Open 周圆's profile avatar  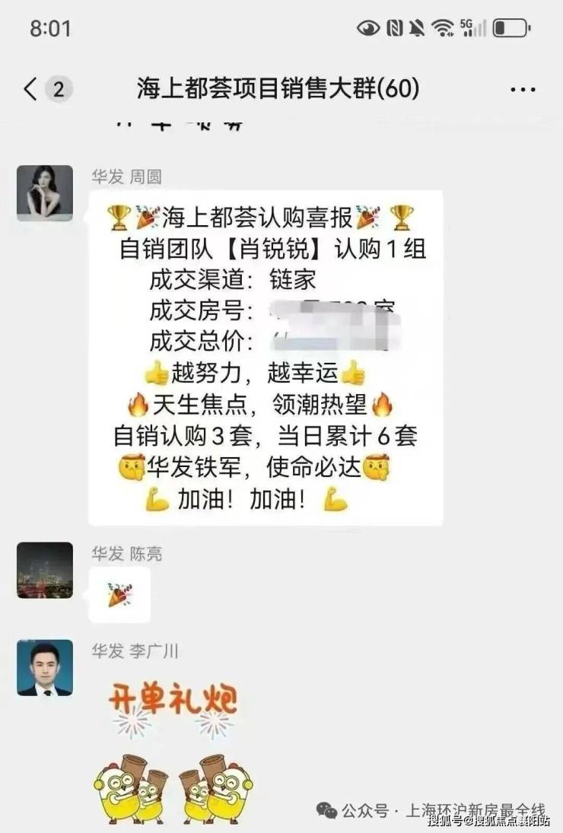(x=45, y=192)
